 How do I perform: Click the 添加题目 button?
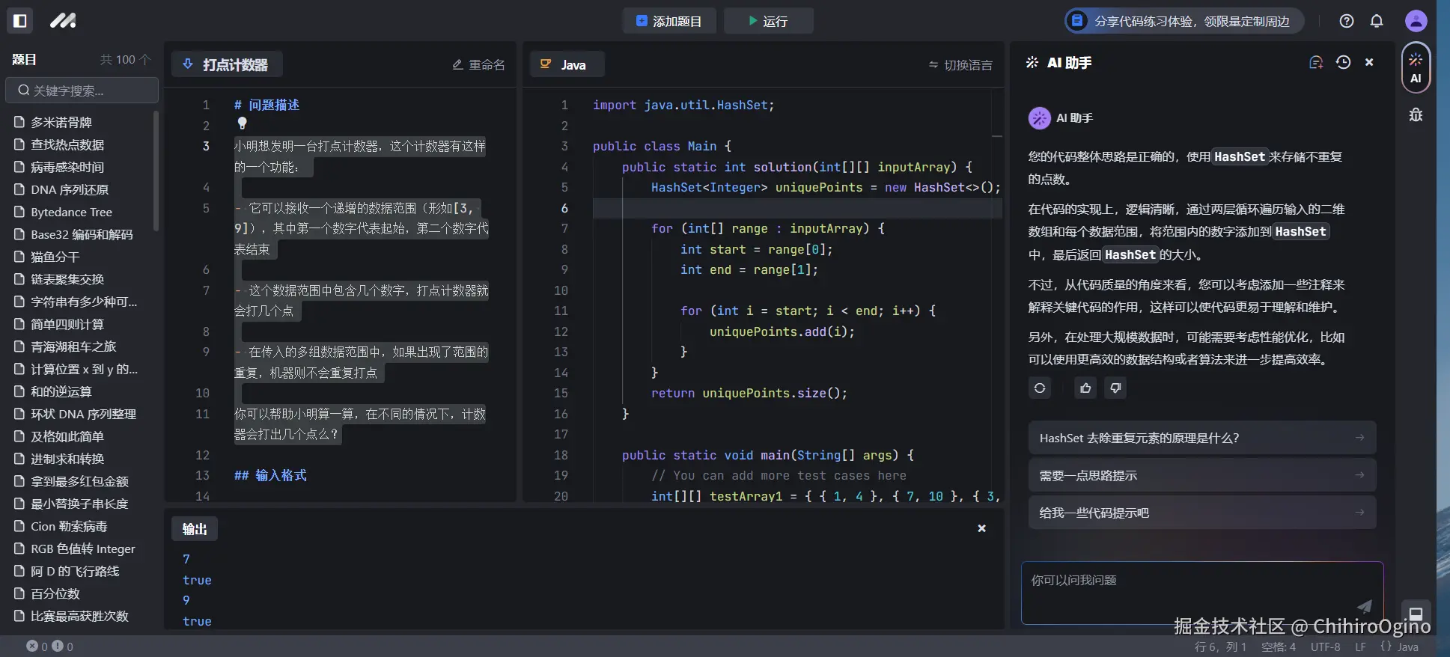click(668, 21)
